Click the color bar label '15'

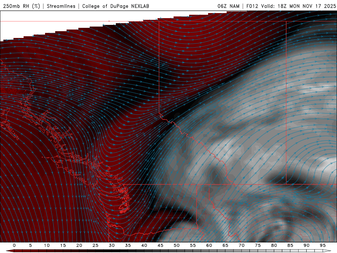(x=63, y=245)
